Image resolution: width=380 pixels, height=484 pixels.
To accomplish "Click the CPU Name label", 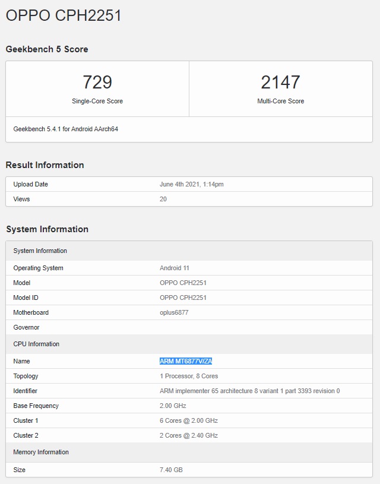I will [x=21, y=361].
